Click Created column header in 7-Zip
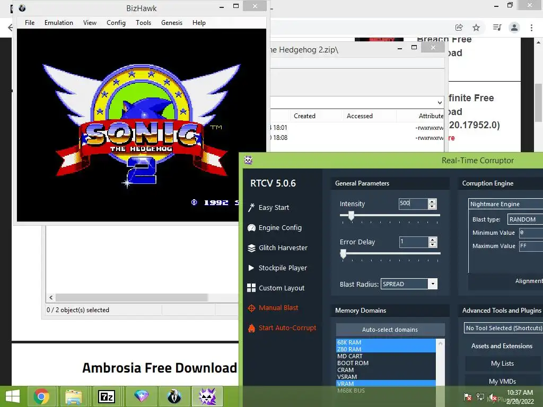This screenshot has height=407, width=543. pos(304,116)
